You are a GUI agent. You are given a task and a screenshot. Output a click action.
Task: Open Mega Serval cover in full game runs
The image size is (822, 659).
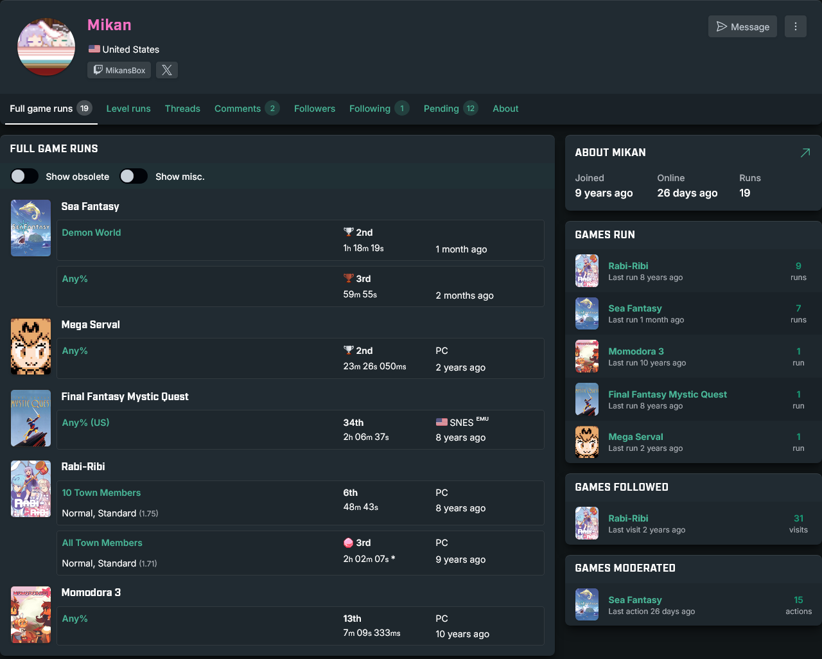pyautogui.click(x=31, y=346)
